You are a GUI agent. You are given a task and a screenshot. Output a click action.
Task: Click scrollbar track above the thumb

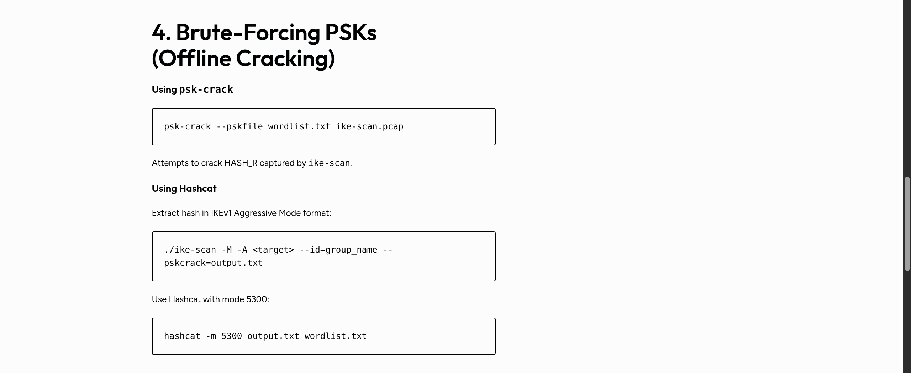[x=907, y=89]
